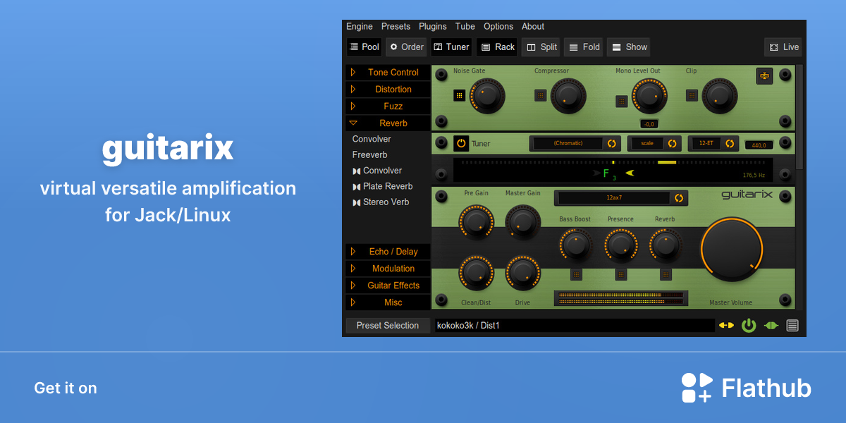This screenshot has width=846, height=423.
Task: Collapse the Reverb category
Action: coord(388,123)
